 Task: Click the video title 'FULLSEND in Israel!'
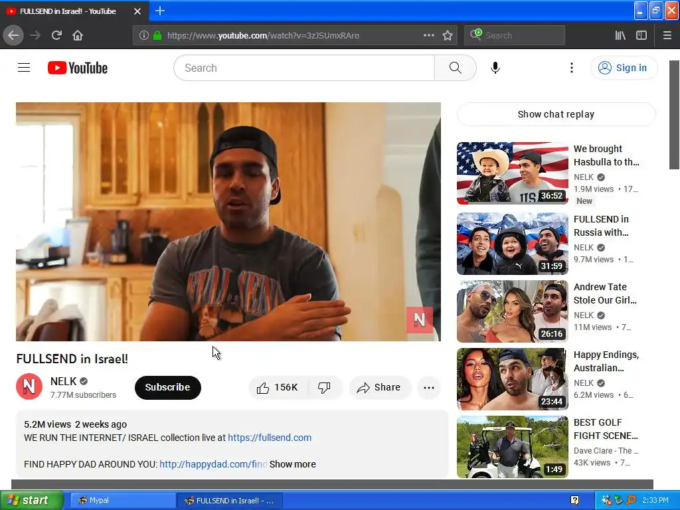pos(72,359)
